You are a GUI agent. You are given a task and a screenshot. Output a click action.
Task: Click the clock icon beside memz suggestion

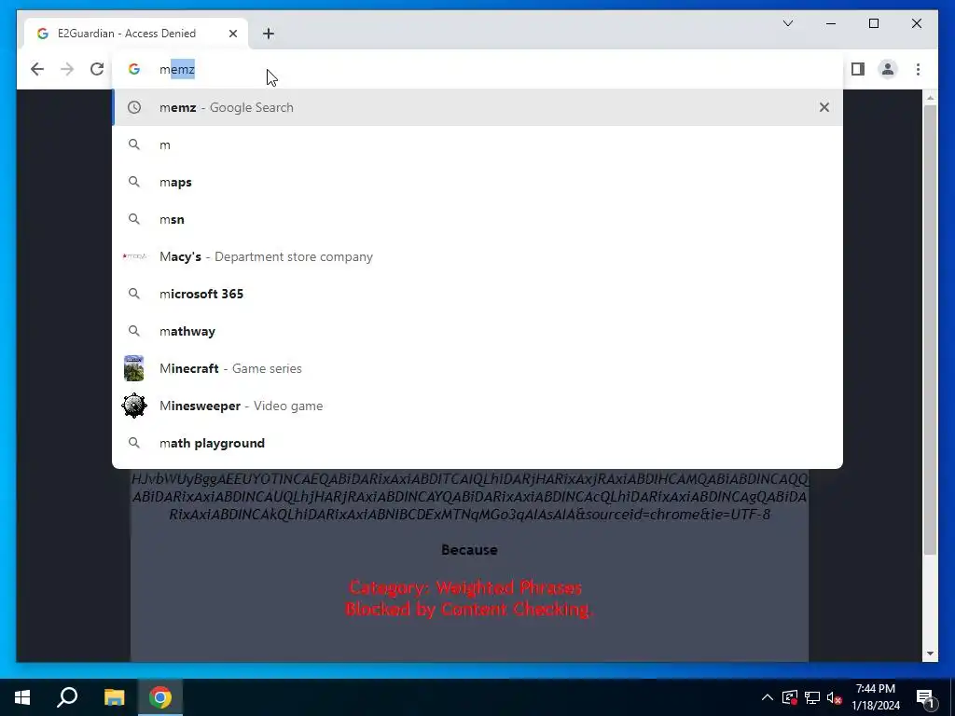pyautogui.click(x=134, y=107)
